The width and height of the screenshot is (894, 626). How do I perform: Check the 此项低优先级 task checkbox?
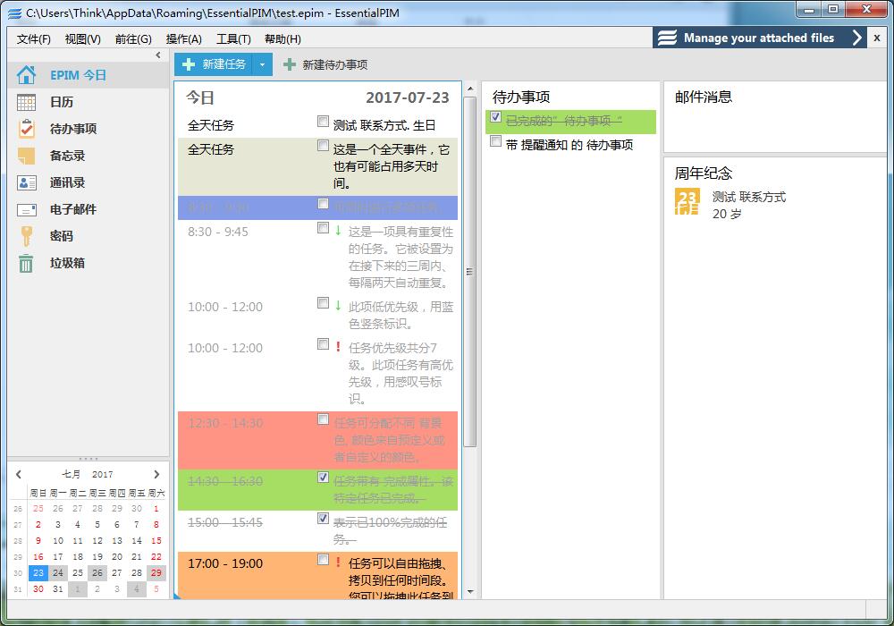tap(323, 303)
